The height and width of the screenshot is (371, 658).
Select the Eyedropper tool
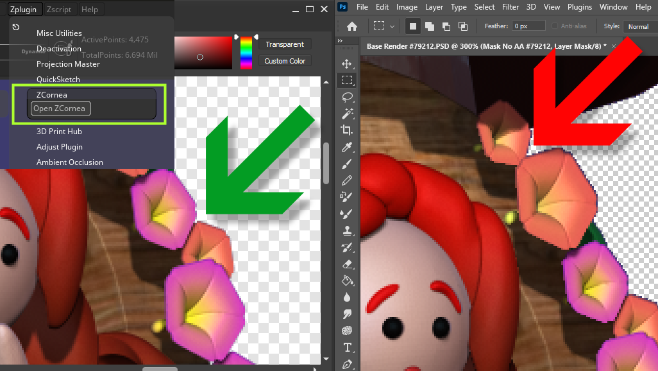346,147
